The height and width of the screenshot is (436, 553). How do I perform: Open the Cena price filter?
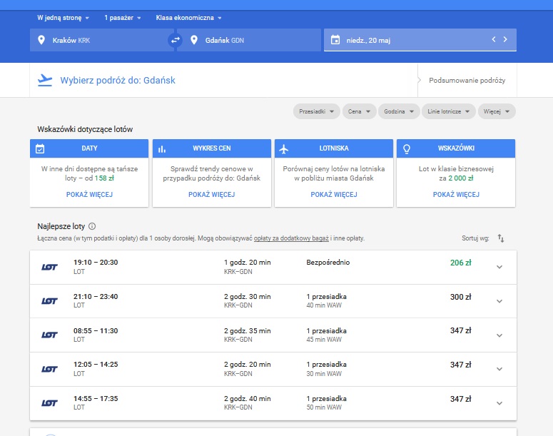coord(359,111)
